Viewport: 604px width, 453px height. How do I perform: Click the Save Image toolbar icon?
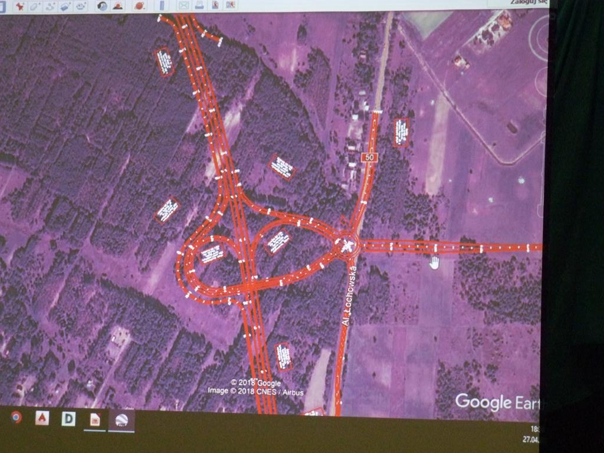point(215,5)
